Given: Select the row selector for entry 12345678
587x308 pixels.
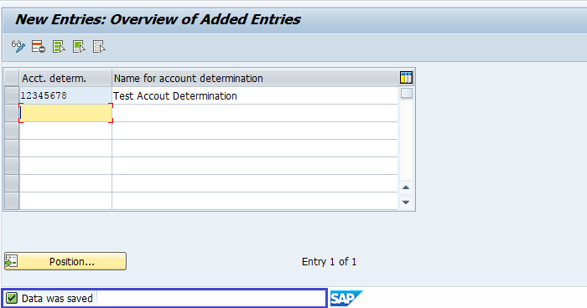Looking at the screenshot, I should (12, 95).
